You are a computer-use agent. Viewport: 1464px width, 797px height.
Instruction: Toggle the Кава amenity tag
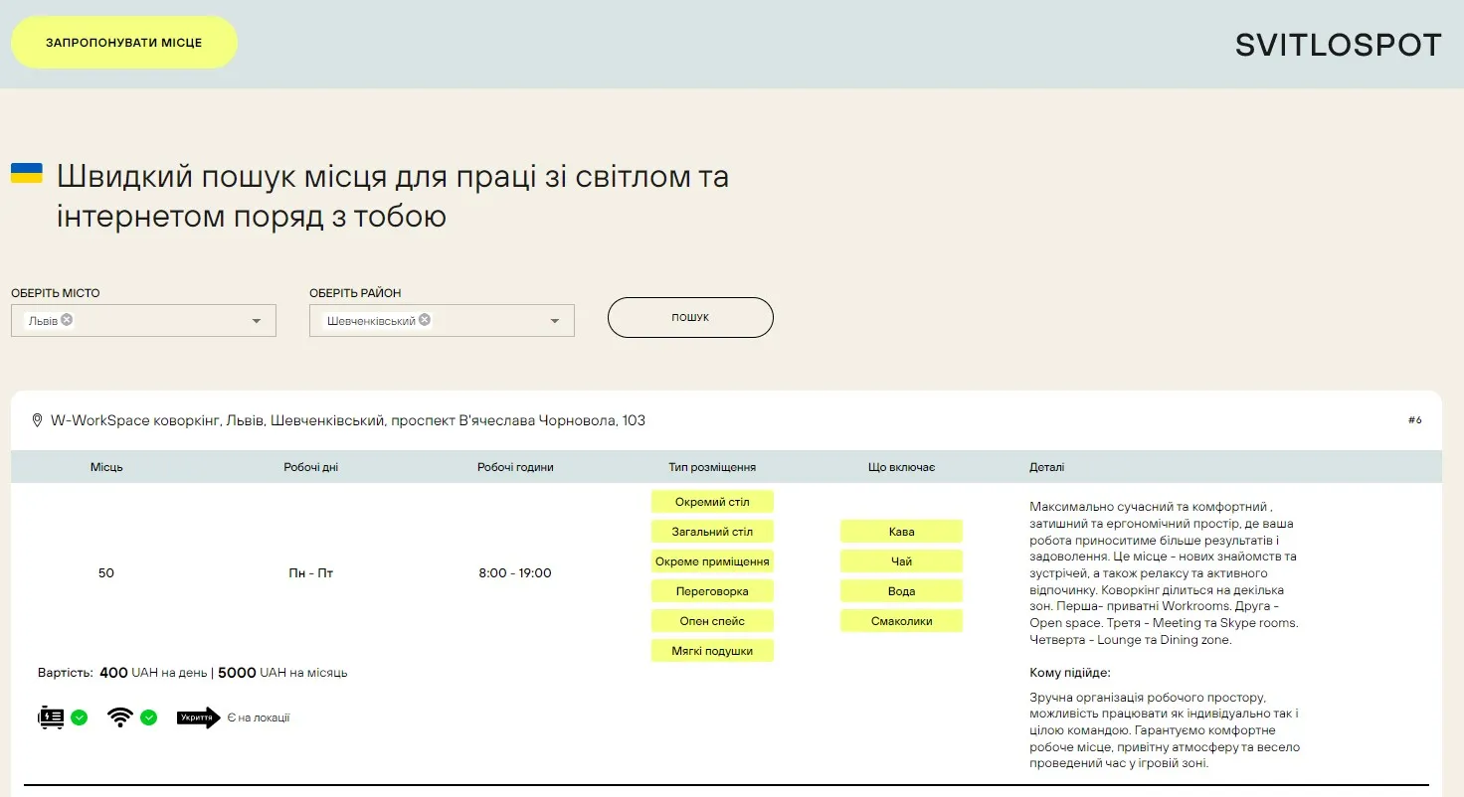901,531
